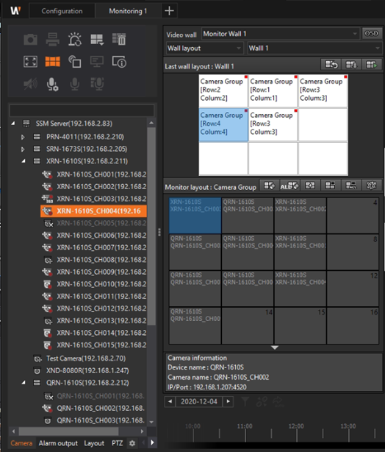Toggle the muted speaker icon
The width and height of the screenshot is (385, 452).
point(31,84)
